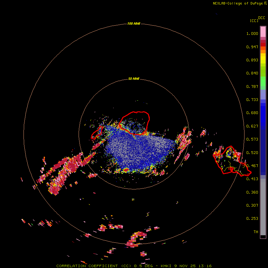268x268 pixels.
Task: Click inside the large red outlined polygon near radar center
Action: pyautogui.click(x=135, y=123)
